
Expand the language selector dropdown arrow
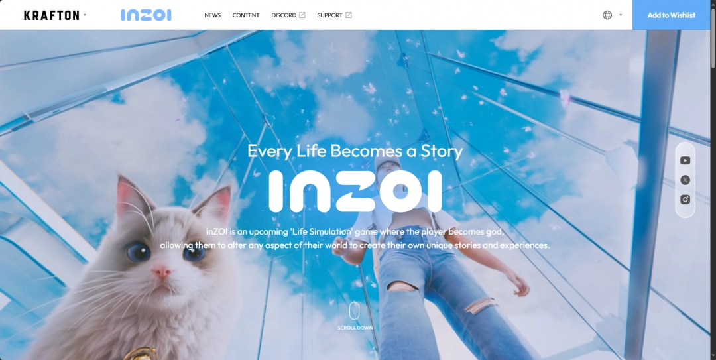(x=621, y=15)
